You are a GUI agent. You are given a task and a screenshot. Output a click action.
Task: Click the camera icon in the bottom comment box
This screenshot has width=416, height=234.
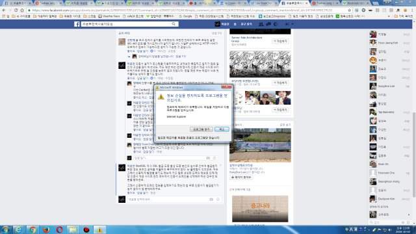211,200
